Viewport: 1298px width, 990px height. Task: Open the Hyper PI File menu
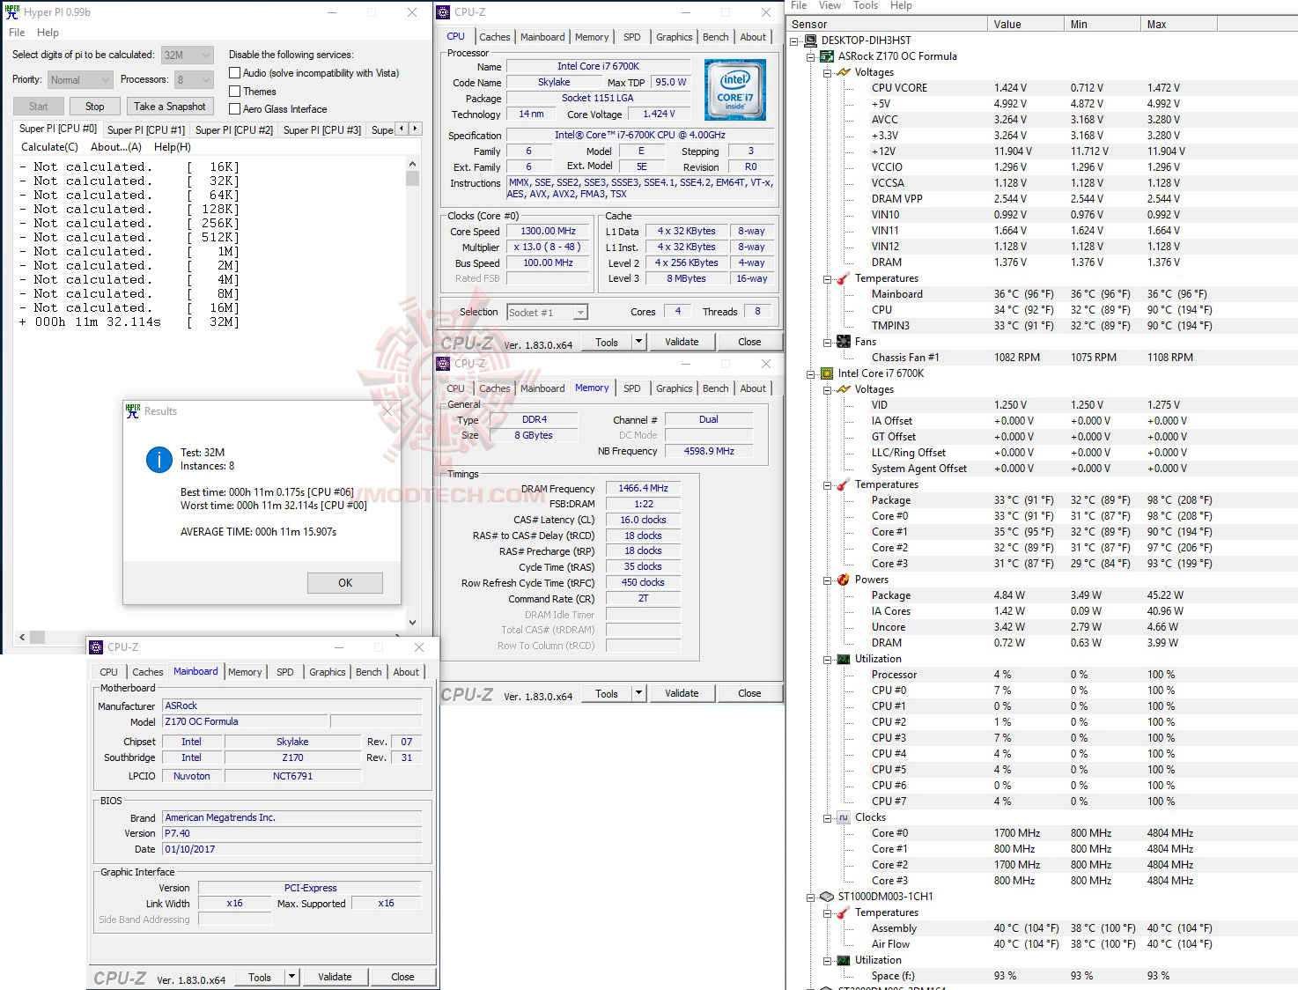(x=17, y=33)
